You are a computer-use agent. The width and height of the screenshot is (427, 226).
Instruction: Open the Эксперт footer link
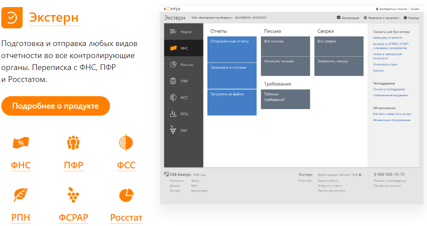click(175, 191)
